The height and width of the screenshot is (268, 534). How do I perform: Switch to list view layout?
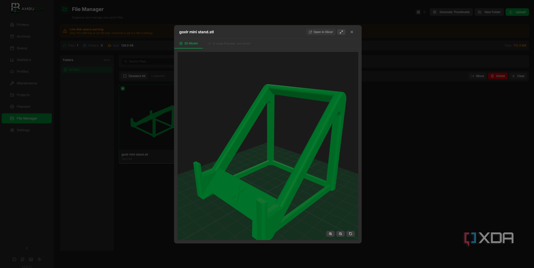point(425,12)
